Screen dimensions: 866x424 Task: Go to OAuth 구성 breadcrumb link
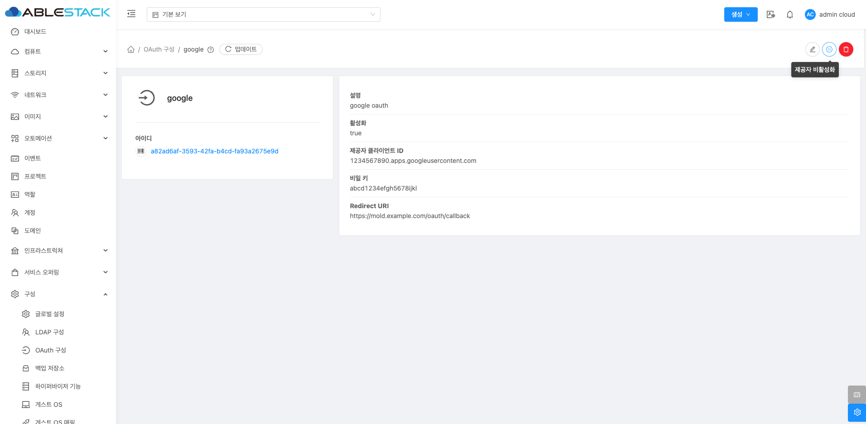(x=159, y=49)
